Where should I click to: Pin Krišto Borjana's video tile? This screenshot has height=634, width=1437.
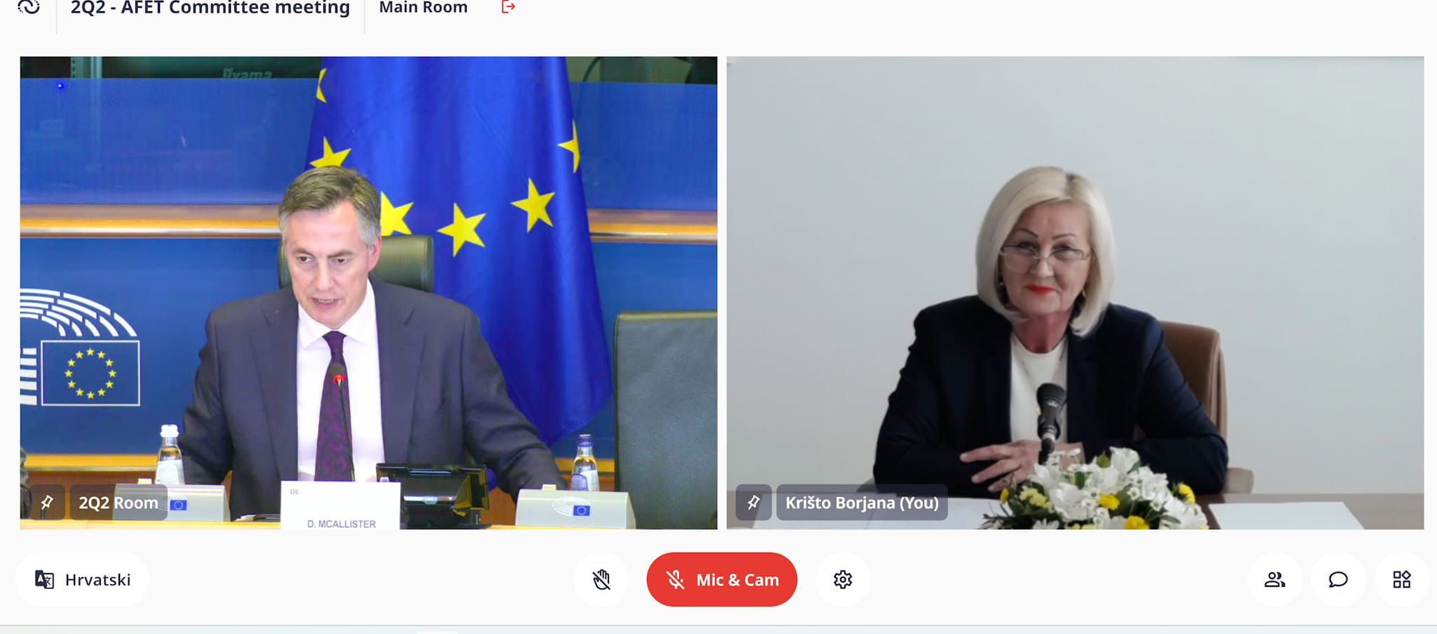tap(754, 502)
